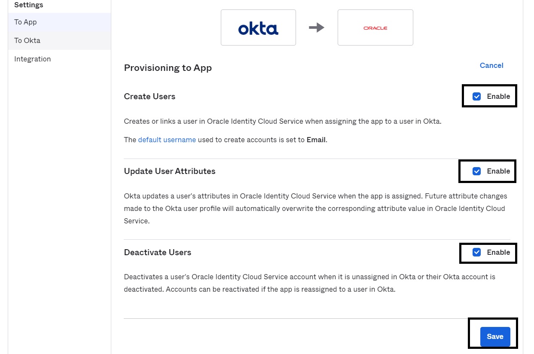Disable Update User Attributes provisioning

click(476, 171)
